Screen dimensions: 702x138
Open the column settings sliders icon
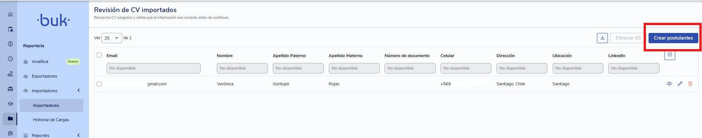click(x=670, y=55)
